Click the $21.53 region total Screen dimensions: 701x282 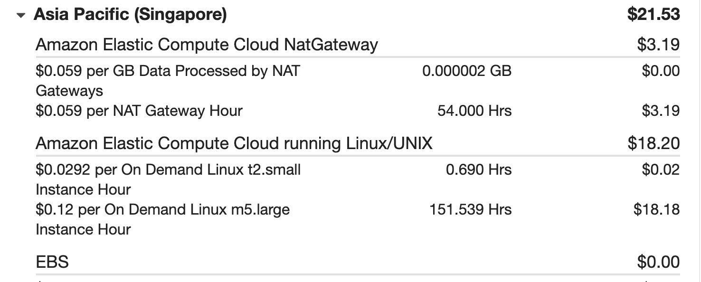654,14
